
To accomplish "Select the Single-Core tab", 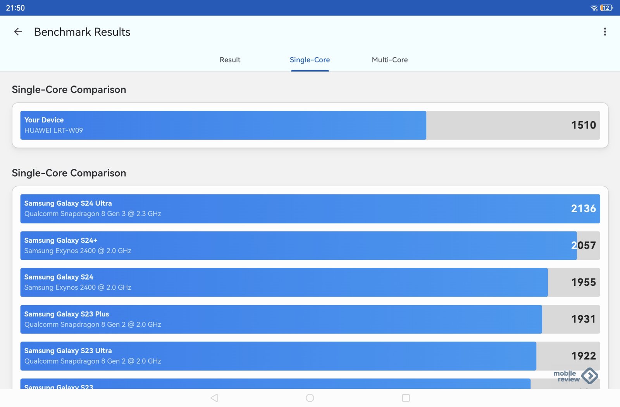I will tap(310, 60).
